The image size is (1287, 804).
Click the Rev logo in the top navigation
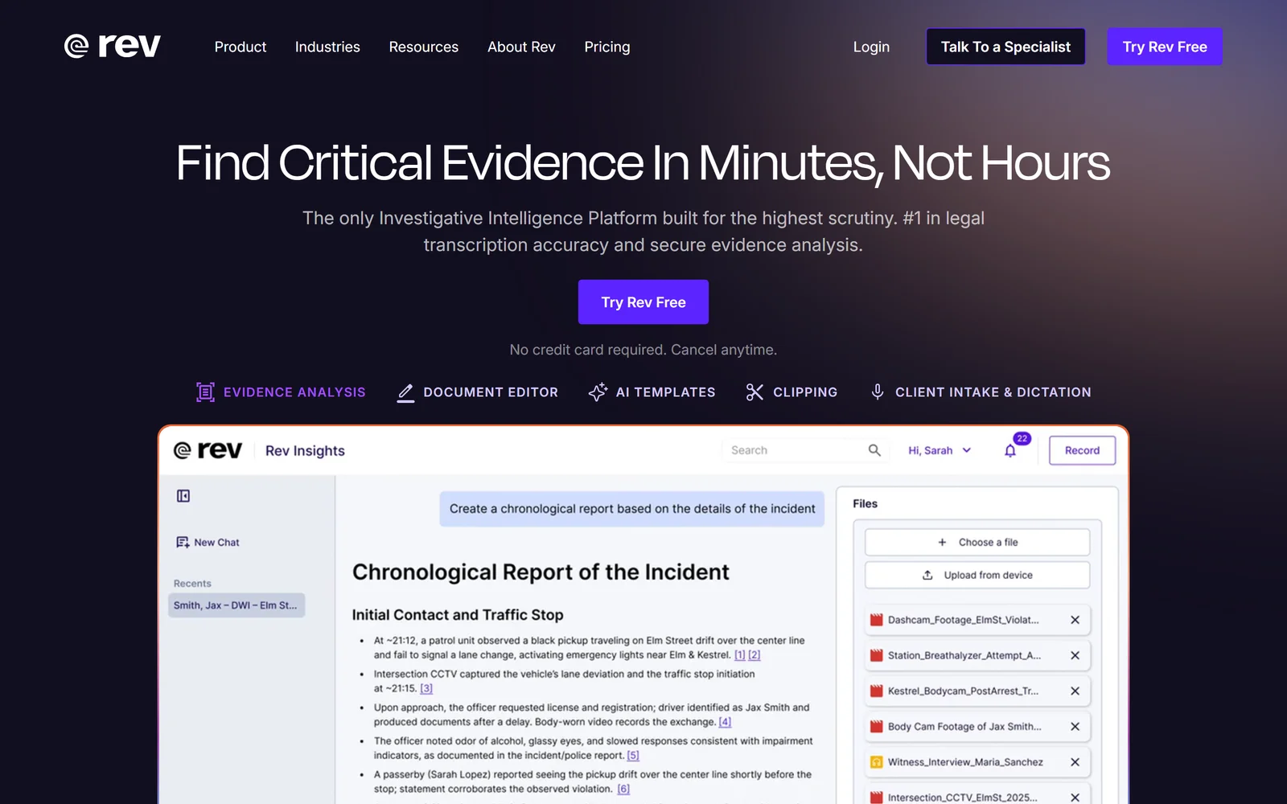tap(113, 46)
